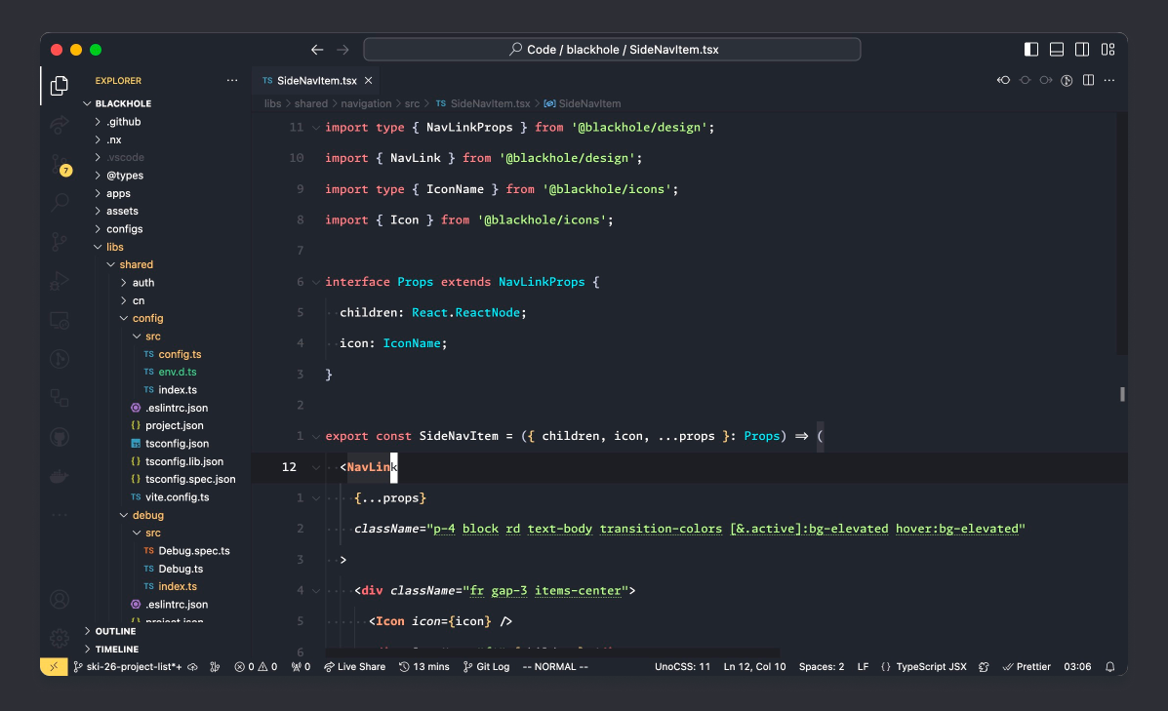Image resolution: width=1168 pixels, height=711 pixels.
Task: Click Ln 12, Col 10 in status bar
Action: pos(754,667)
